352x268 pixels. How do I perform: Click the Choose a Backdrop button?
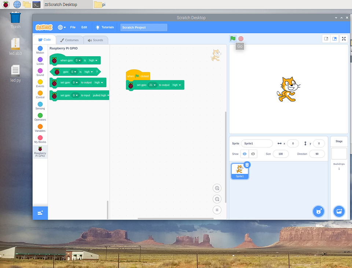(x=339, y=212)
